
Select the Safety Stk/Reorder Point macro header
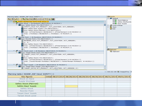[31, 21]
